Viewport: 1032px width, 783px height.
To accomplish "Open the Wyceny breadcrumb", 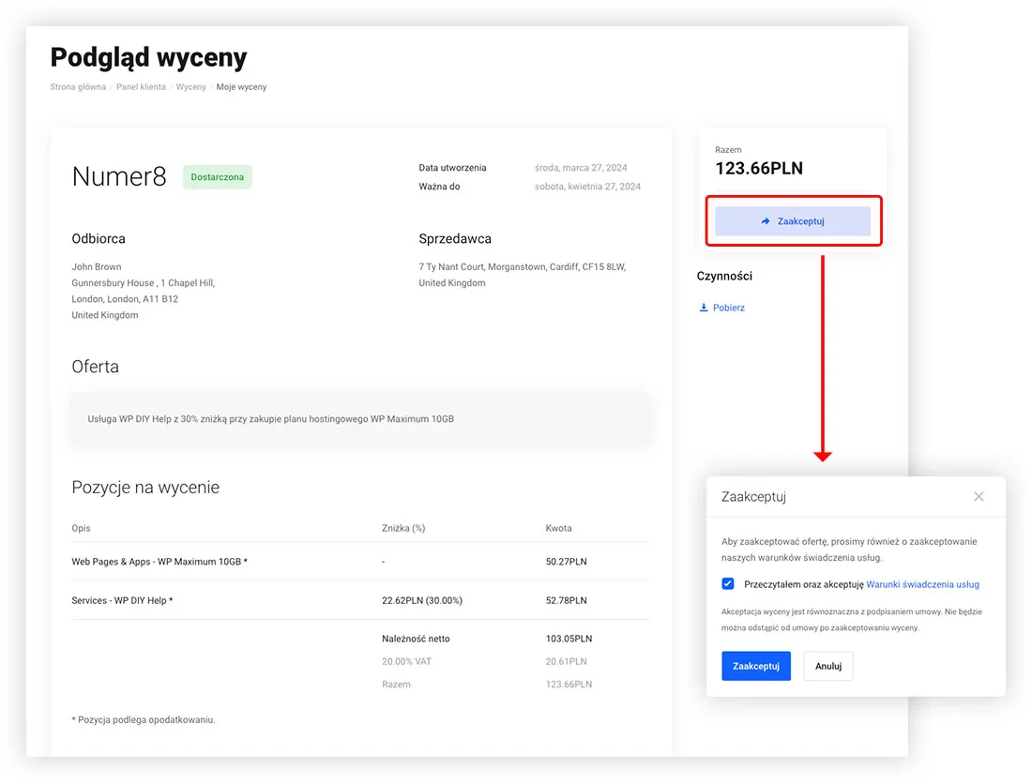I will 190,87.
